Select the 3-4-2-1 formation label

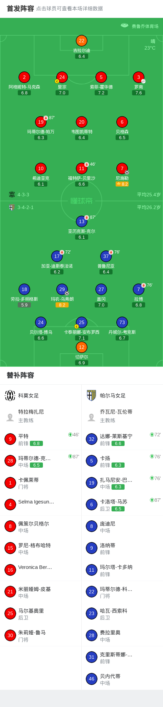click(25, 207)
